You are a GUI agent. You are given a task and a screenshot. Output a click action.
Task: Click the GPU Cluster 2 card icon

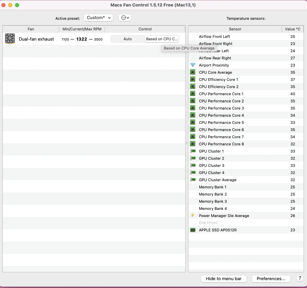click(193, 158)
